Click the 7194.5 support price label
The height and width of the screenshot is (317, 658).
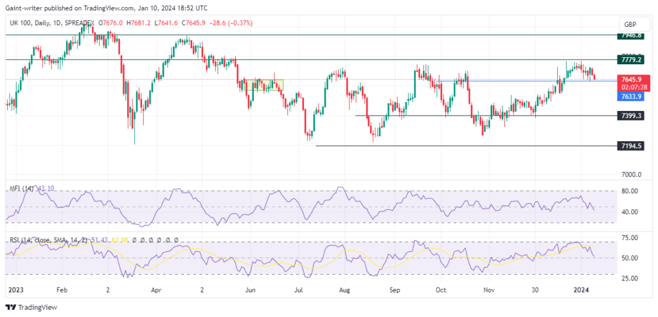tap(630, 146)
